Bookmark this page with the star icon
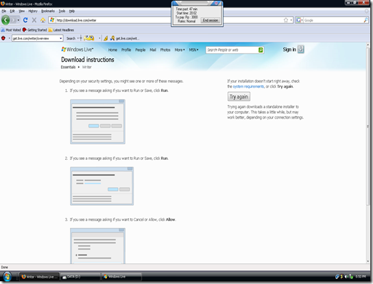This screenshot has height=284, width=373. (286, 20)
